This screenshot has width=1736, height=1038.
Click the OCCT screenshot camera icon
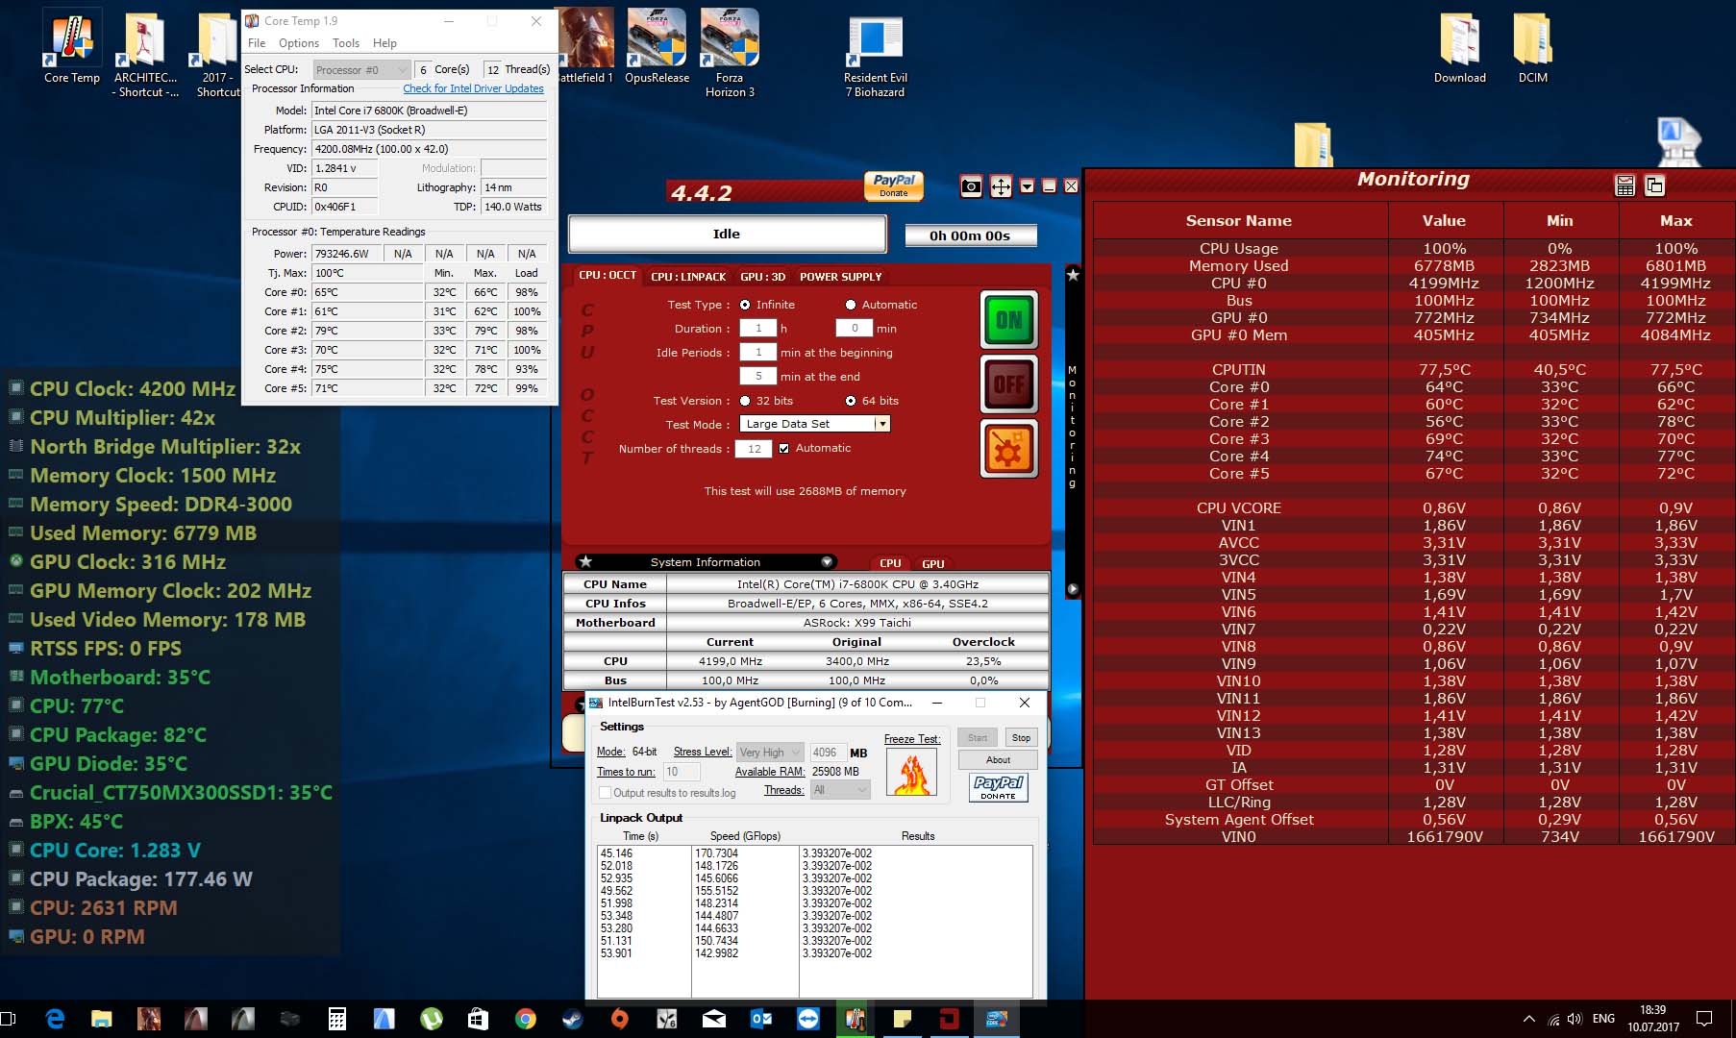971,186
